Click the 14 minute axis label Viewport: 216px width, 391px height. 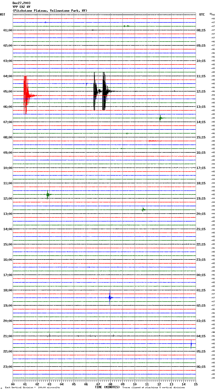[183, 384]
